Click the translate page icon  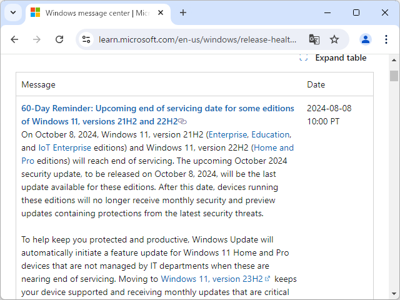pos(314,39)
